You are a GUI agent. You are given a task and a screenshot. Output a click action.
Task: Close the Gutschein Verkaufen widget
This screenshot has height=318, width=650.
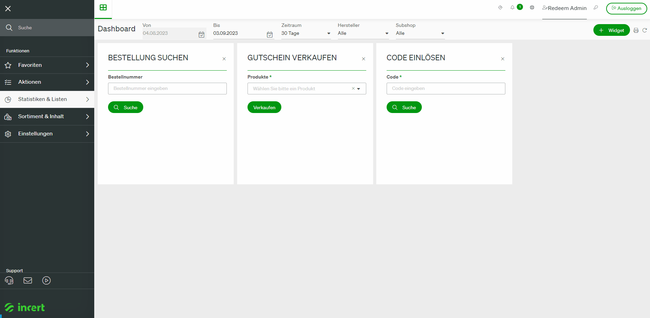[x=363, y=59]
